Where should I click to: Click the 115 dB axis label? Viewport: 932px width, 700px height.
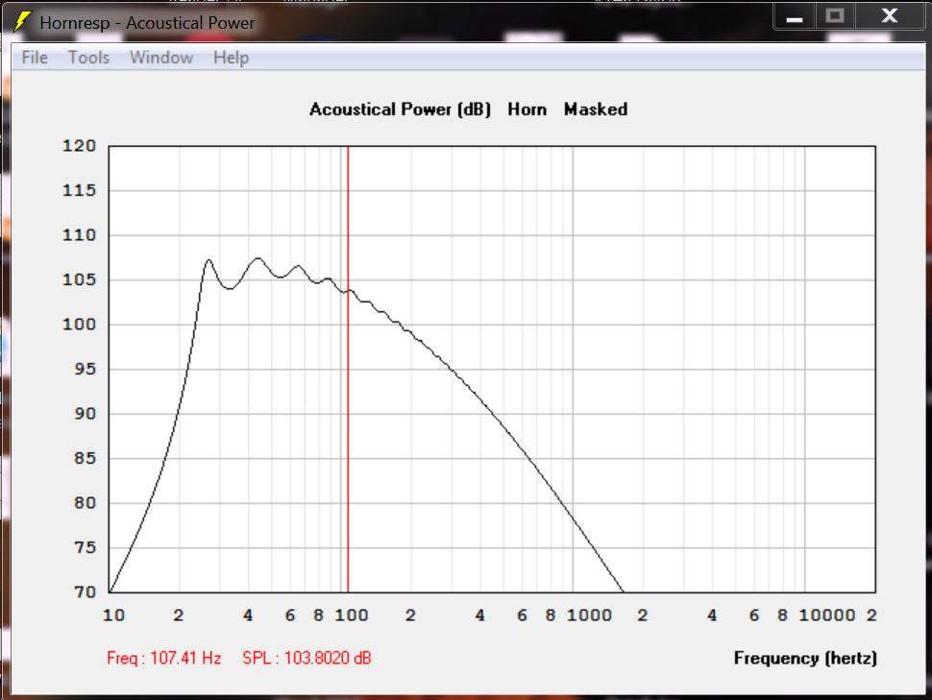coord(79,190)
